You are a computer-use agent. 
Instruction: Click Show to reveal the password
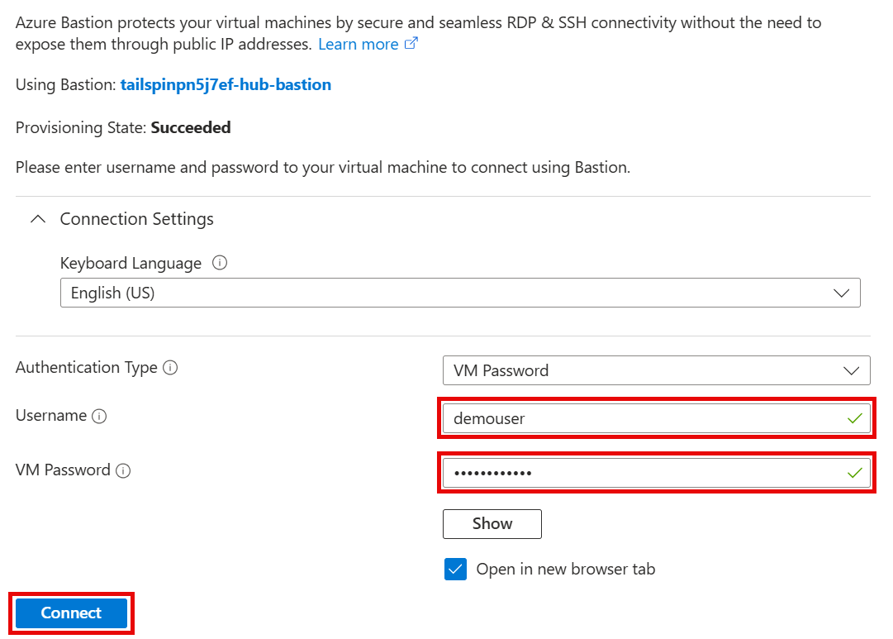tap(492, 523)
